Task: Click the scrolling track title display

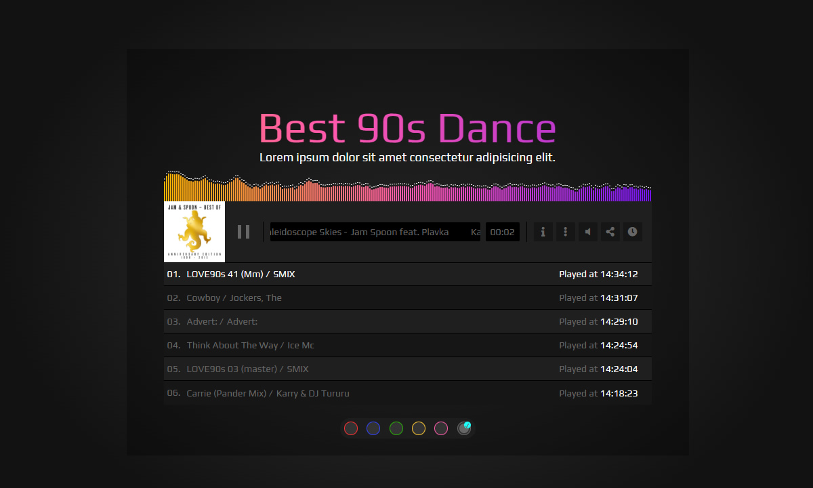Action: point(375,232)
